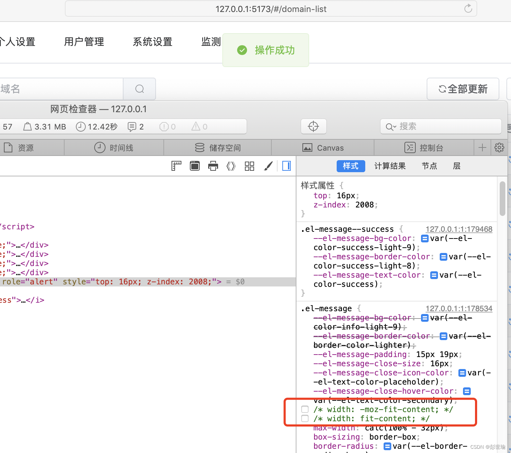Click the inspector 搜索 field
The width and height of the screenshot is (511, 453).
pos(441,126)
